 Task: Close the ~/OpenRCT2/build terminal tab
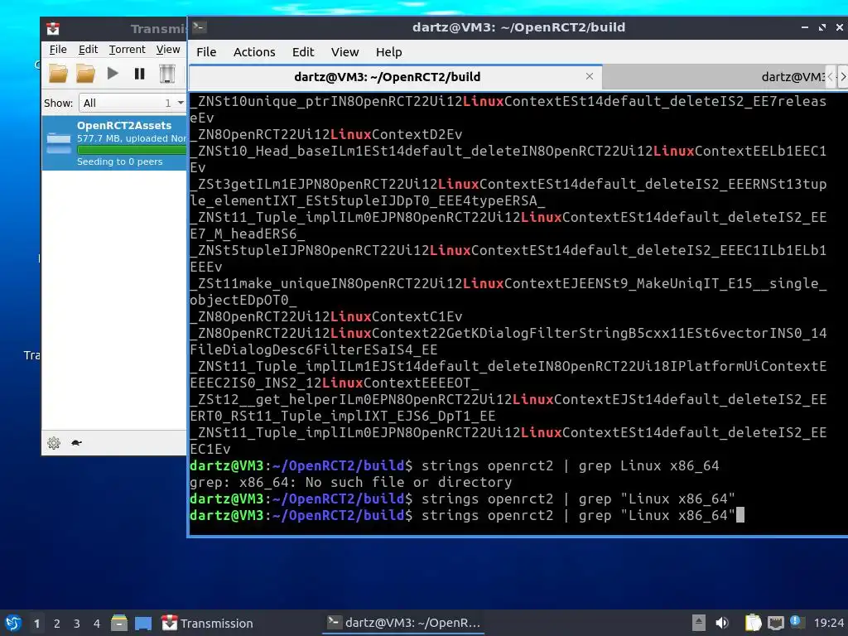click(x=590, y=76)
